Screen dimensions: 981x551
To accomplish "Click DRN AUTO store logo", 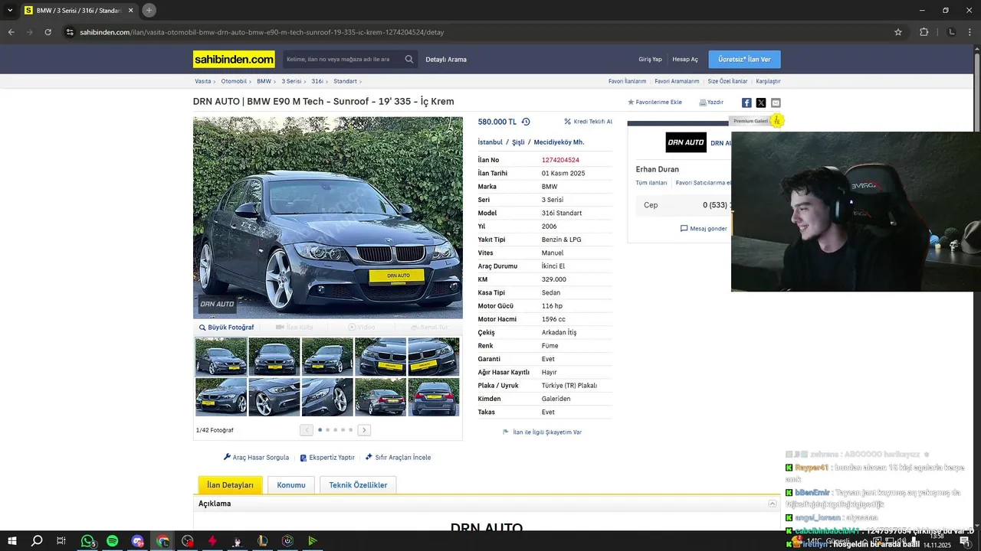I will point(685,142).
